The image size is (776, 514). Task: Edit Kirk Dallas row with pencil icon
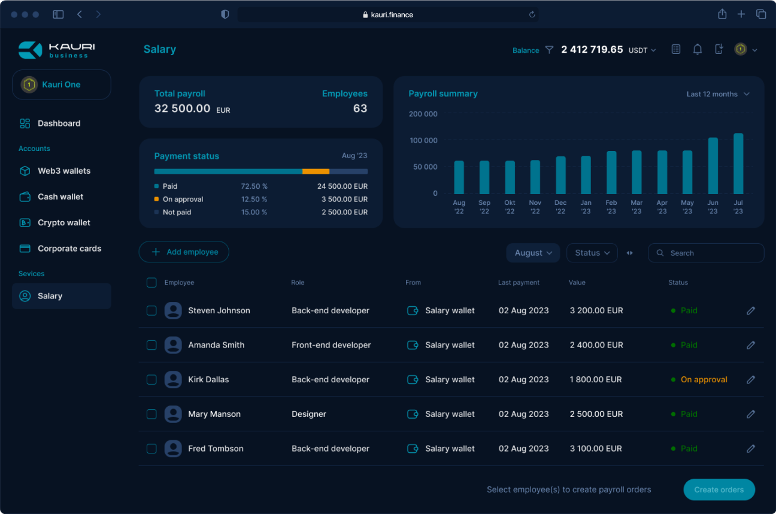[x=751, y=380]
